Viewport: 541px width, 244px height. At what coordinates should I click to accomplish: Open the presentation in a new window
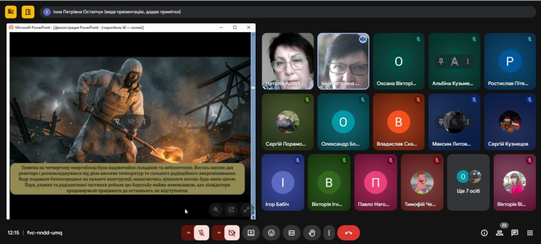231,210
